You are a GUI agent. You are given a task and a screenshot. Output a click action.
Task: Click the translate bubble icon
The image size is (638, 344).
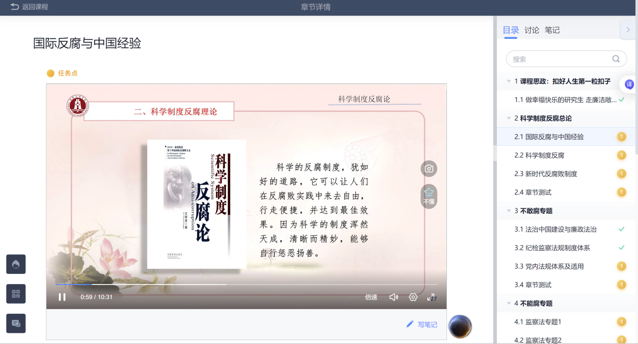629,84
